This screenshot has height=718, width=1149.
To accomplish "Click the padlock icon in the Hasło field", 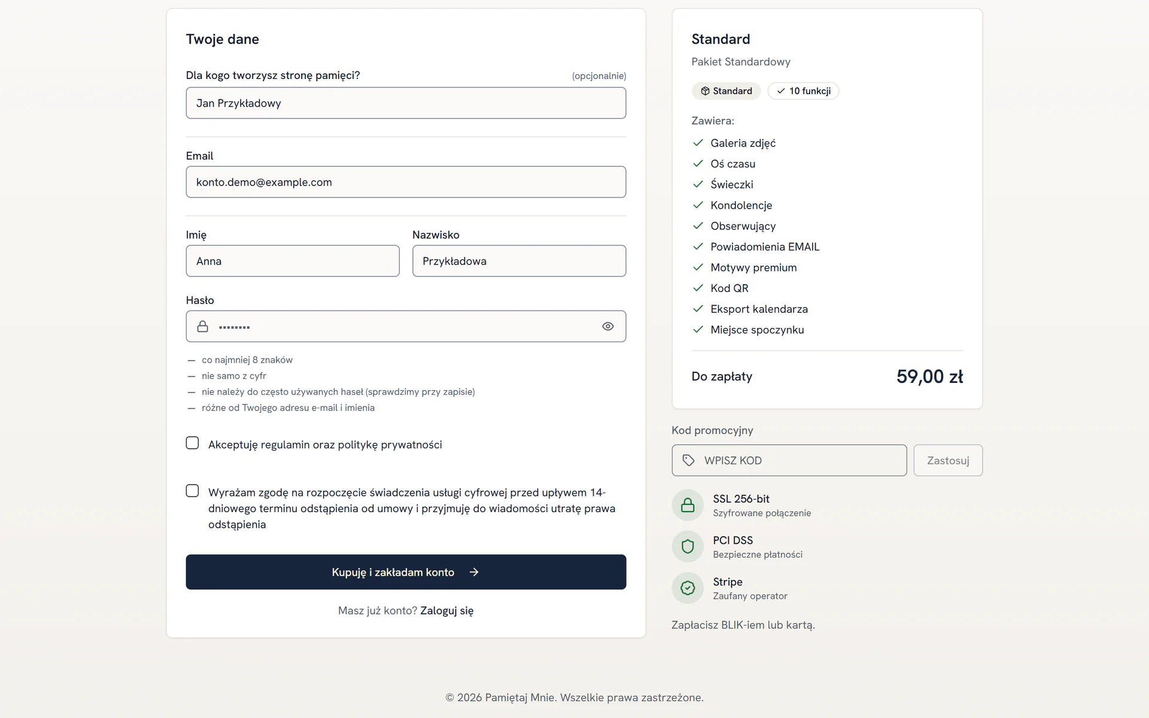I will 203,326.
